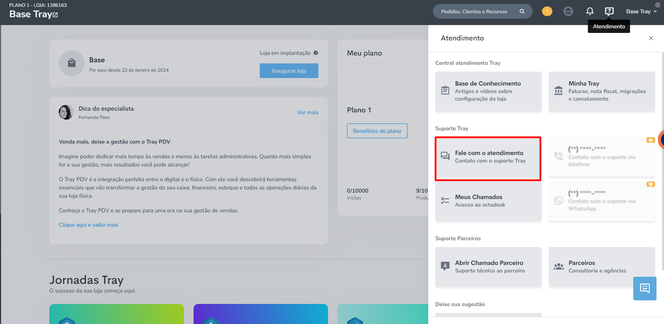664x324 pixels.
Task: Click the Deixe sua sugestão heading
Action: coord(460,304)
